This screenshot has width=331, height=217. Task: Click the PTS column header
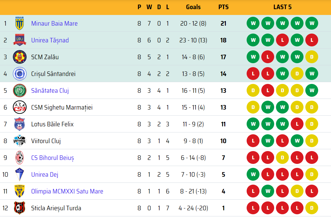tap(223, 7)
